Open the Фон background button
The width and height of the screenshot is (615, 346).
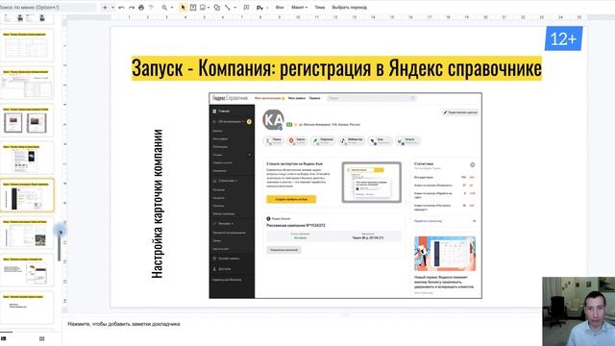pyautogui.click(x=280, y=8)
